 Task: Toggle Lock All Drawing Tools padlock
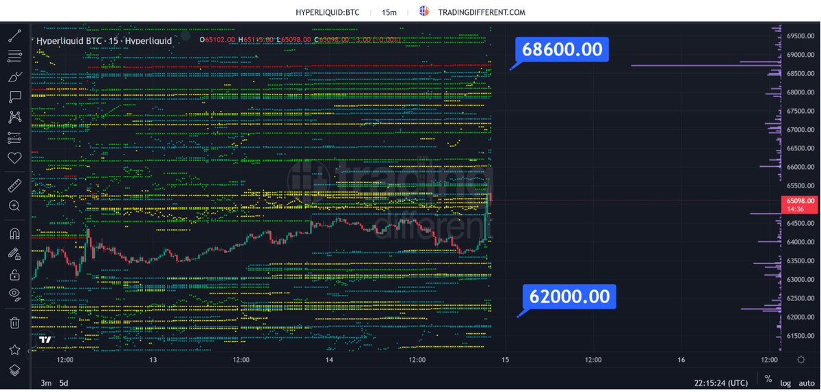[x=14, y=274]
